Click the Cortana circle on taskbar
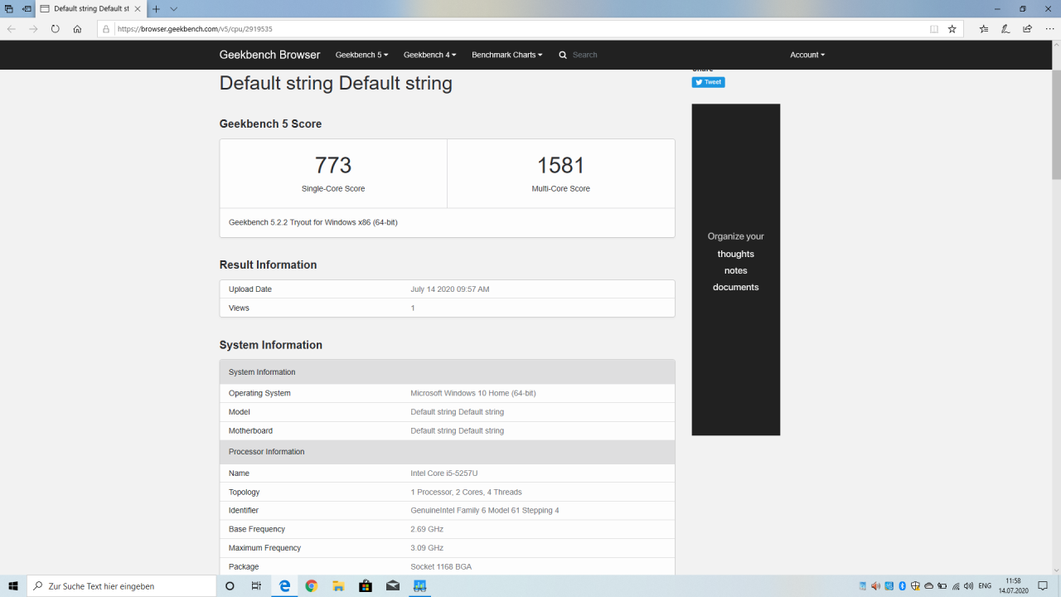1061x597 pixels. [x=230, y=586]
